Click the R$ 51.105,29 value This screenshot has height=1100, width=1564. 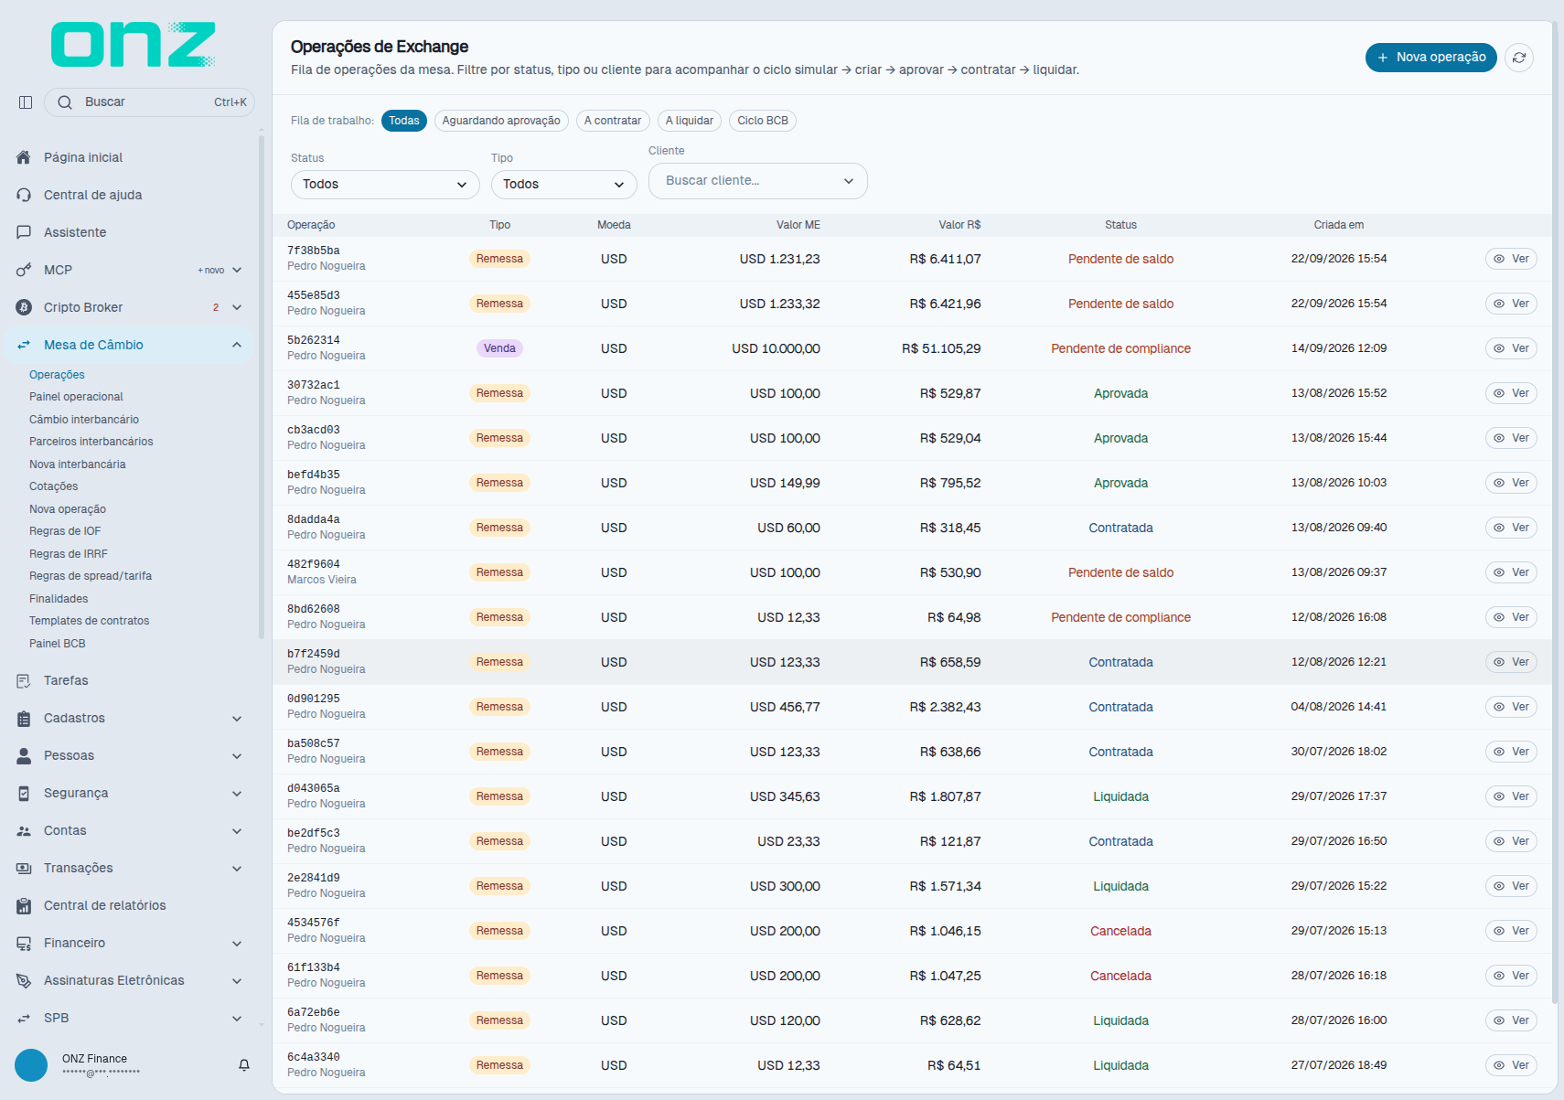point(941,348)
